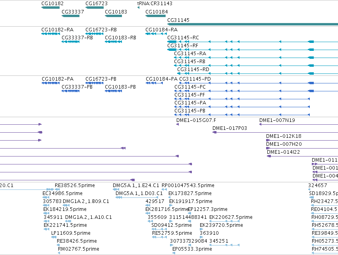Select the CG10182 gene bar
Image resolution: width=338 pixels, height=255 pixels.
click(50, 8)
